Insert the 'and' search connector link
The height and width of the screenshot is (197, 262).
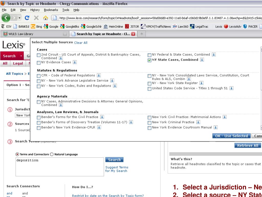coord(9,193)
